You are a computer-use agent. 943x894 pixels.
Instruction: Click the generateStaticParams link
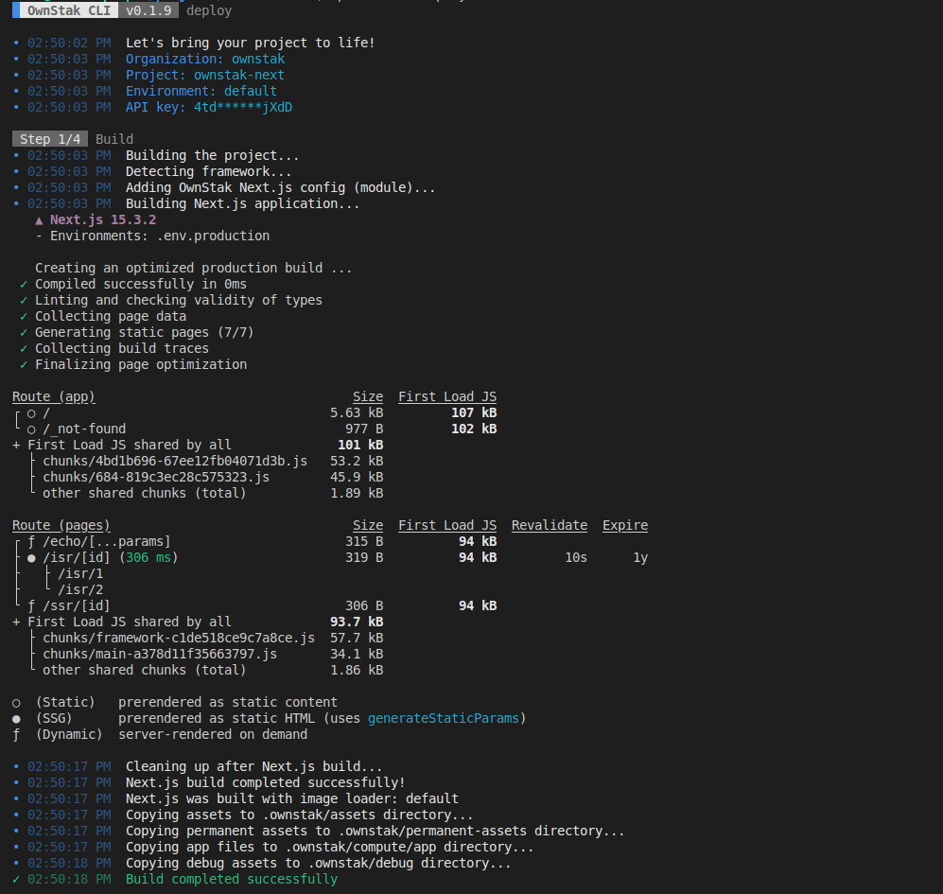tap(443, 718)
